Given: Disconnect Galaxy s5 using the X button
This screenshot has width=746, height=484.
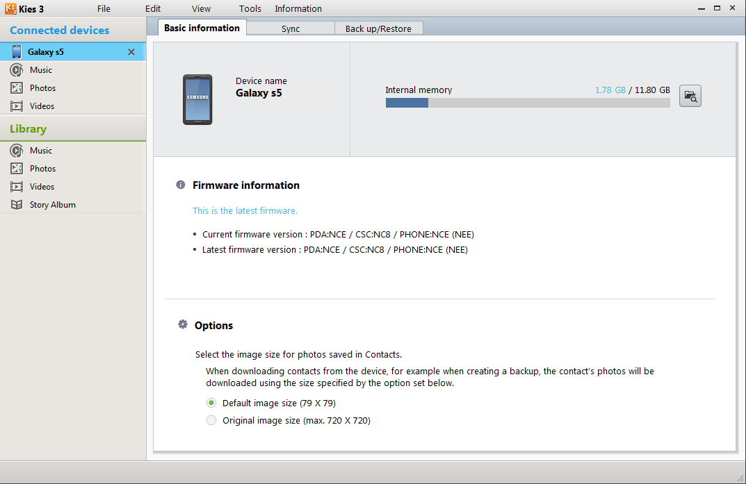Looking at the screenshot, I should [131, 51].
